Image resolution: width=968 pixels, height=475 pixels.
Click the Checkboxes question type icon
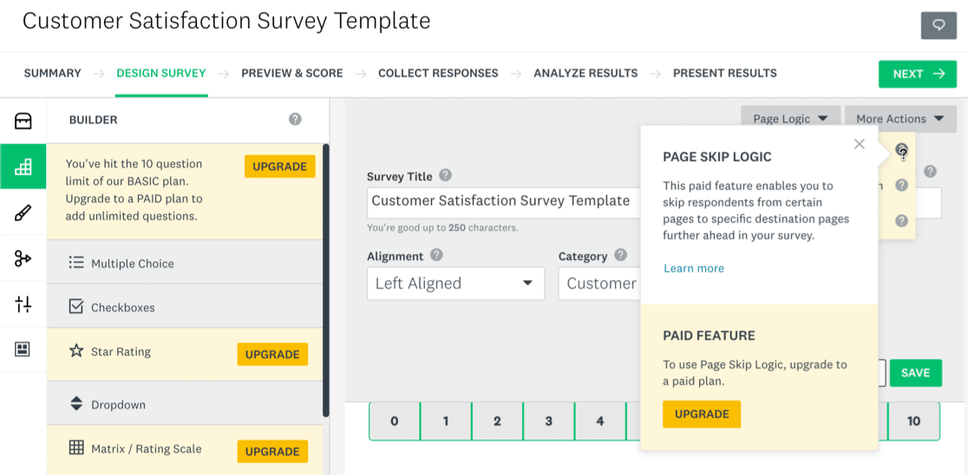76,307
